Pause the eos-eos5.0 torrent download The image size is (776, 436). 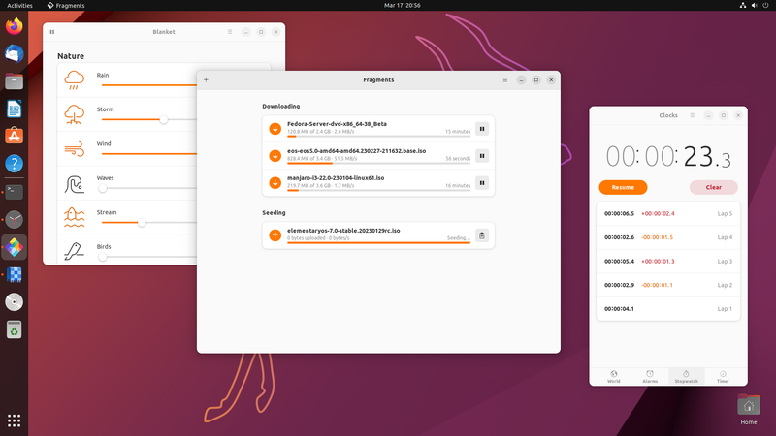482,156
